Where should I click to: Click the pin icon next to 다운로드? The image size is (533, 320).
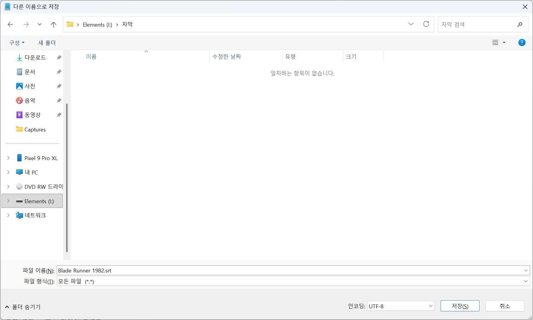(59, 57)
